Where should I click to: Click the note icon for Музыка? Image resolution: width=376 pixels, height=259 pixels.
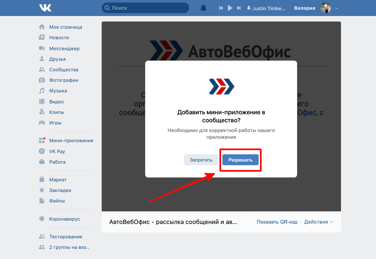(42, 91)
